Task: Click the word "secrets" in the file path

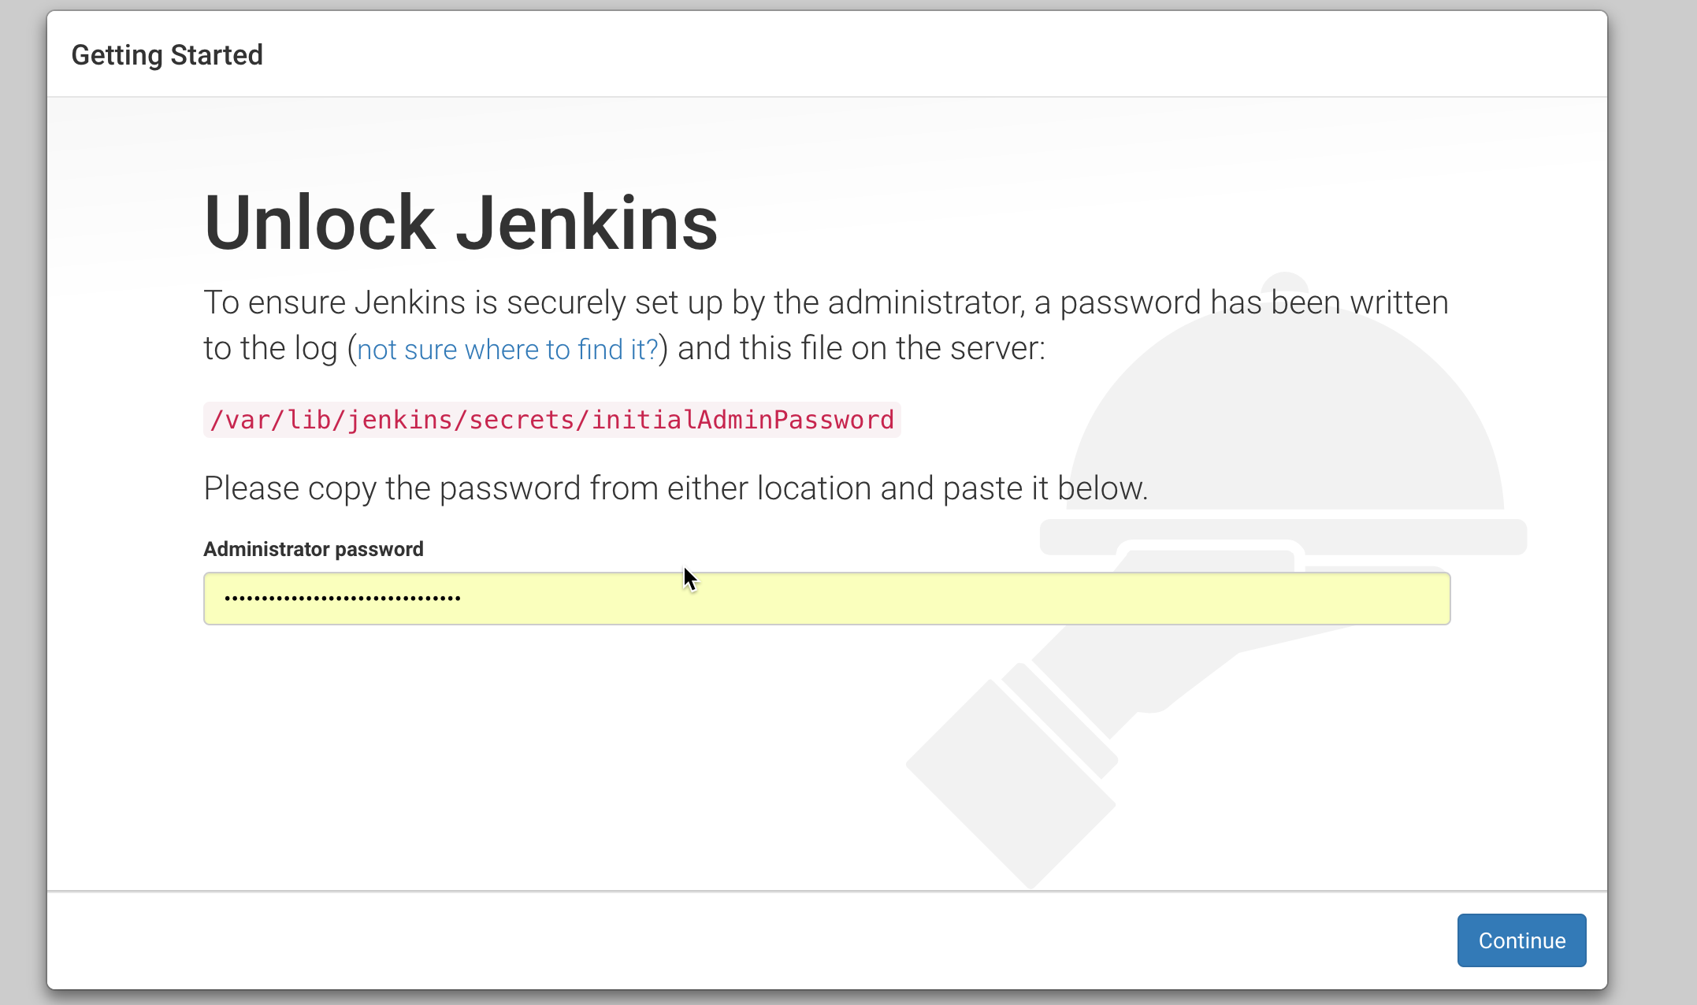Action: pos(522,420)
